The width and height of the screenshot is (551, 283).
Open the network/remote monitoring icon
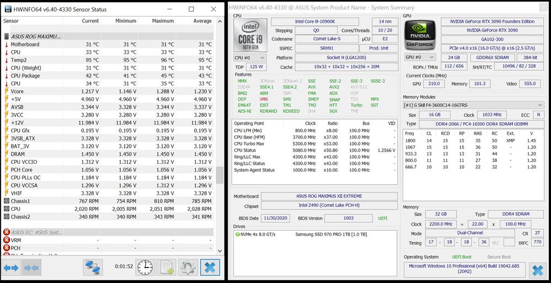pyautogui.click(x=93, y=268)
